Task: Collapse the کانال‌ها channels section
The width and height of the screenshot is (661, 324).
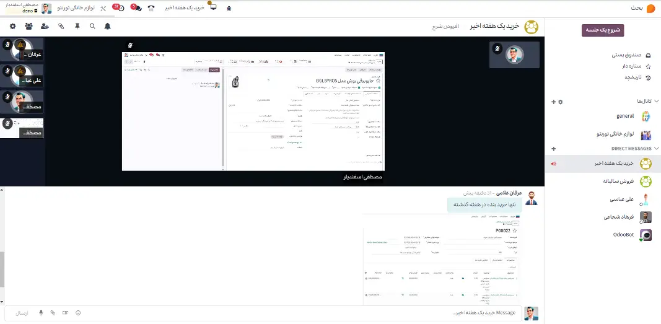Action: coord(657,101)
